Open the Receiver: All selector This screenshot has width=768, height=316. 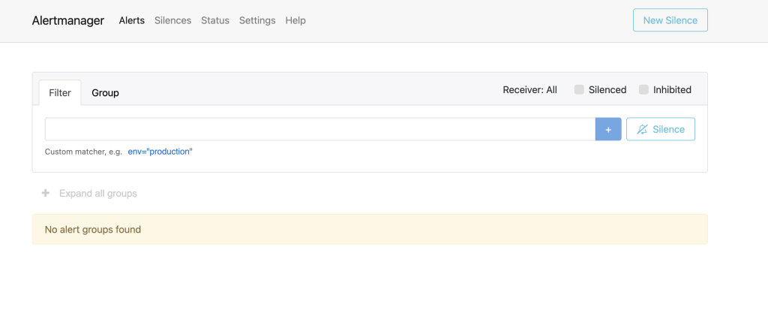[x=530, y=89]
